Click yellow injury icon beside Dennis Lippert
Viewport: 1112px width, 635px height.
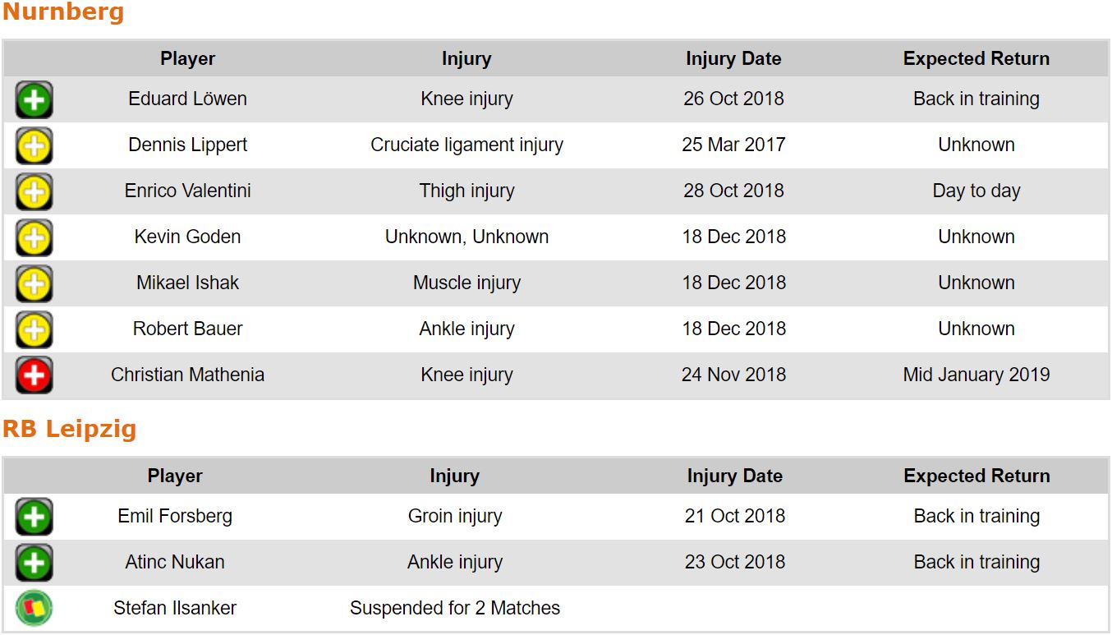[x=34, y=146]
